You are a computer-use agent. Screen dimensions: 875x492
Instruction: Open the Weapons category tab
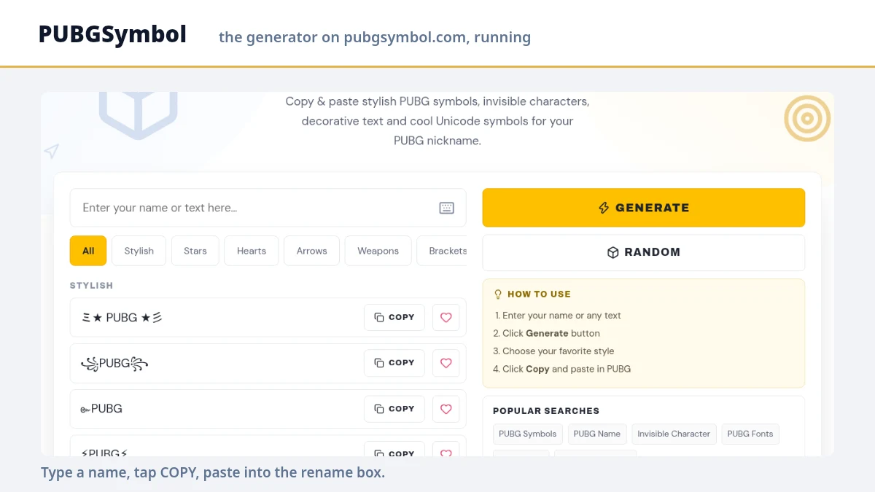coord(378,251)
